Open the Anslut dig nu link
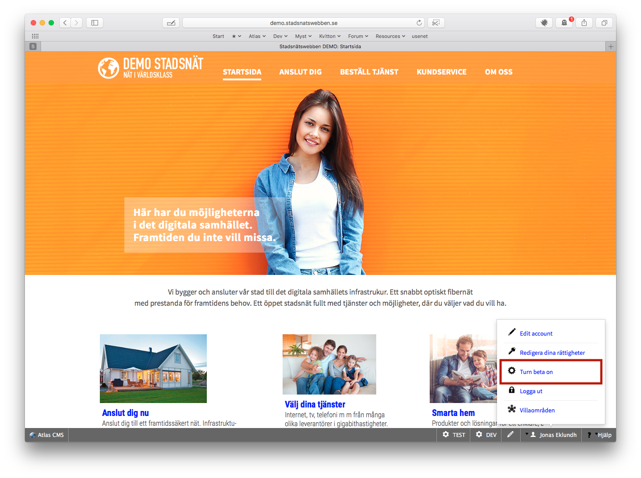This screenshot has height=478, width=641. 125,413
